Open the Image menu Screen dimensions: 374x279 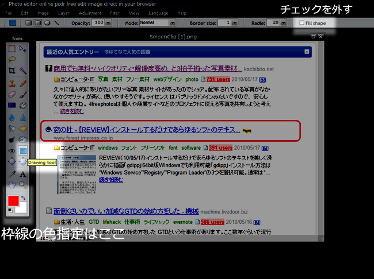coord(43,13)
